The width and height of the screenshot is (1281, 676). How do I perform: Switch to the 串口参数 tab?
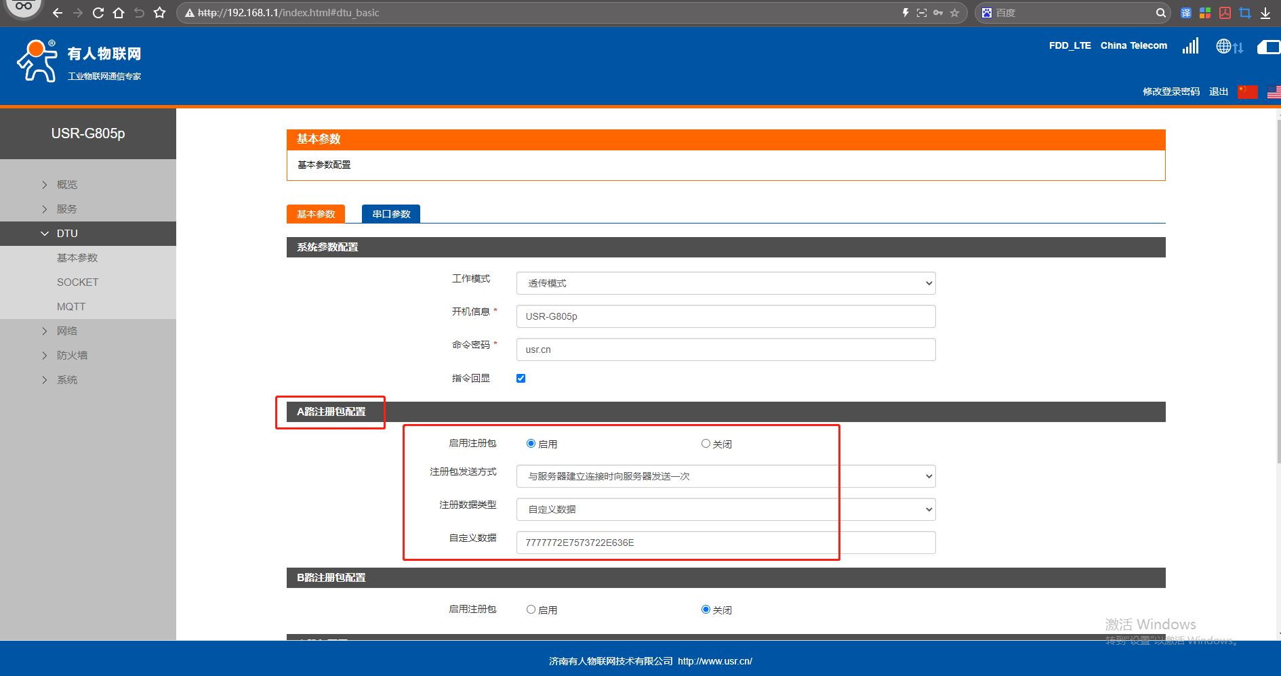pos(391,214)
